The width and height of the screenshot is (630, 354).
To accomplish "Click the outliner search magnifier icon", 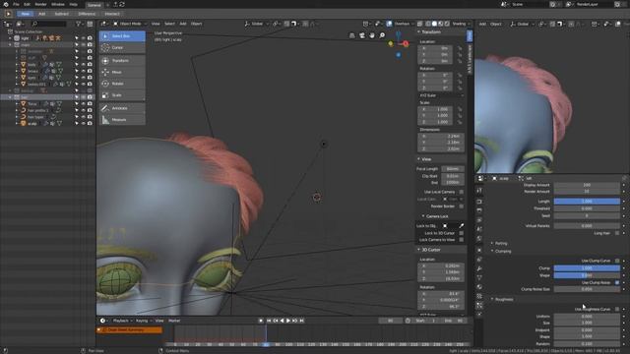I will (x=34, y=24).
